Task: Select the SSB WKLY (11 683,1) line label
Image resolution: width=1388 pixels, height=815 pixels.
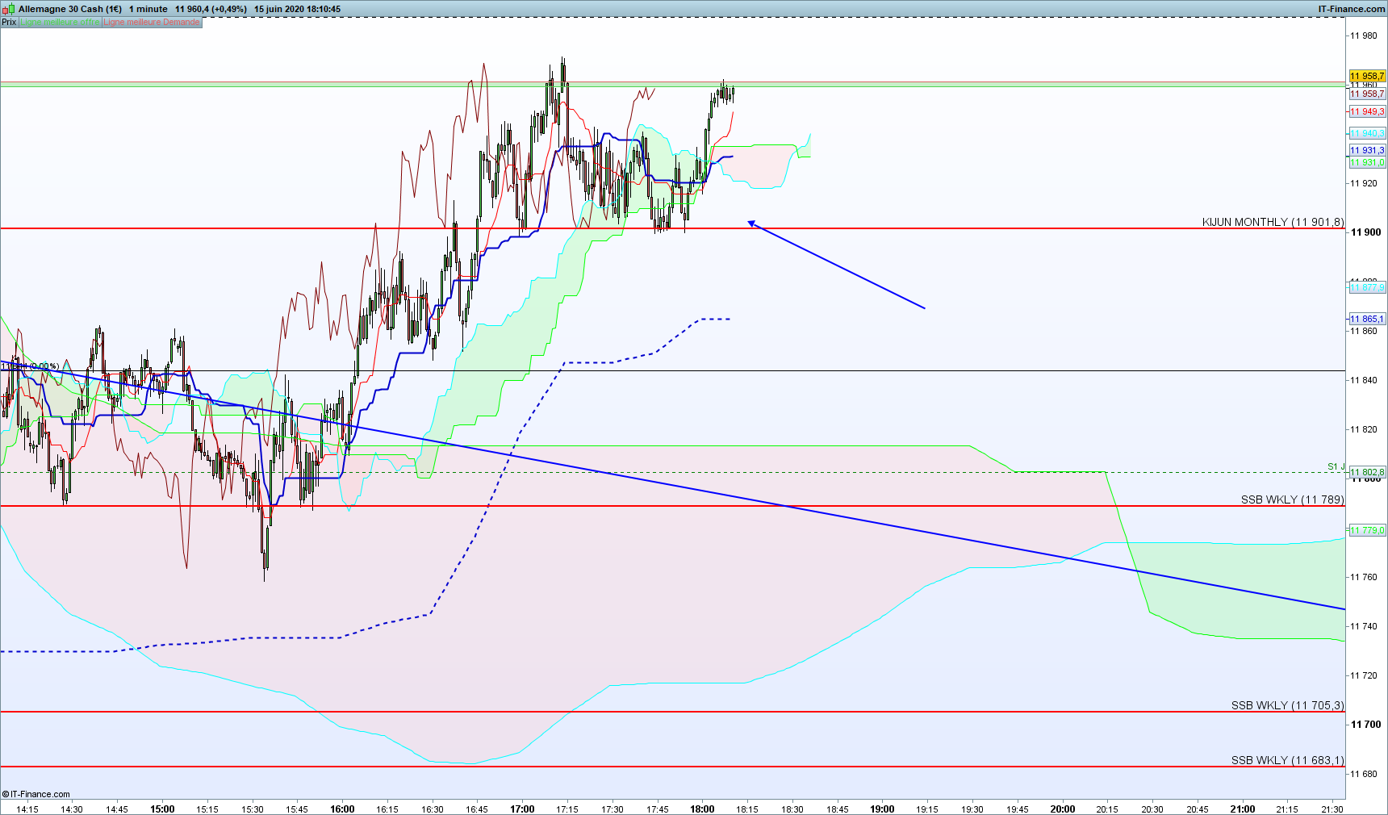Action: (1288, 760)
